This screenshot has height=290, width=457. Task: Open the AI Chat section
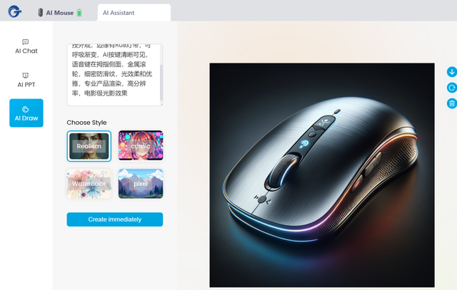pyautogui.click(x=26, y=46)
